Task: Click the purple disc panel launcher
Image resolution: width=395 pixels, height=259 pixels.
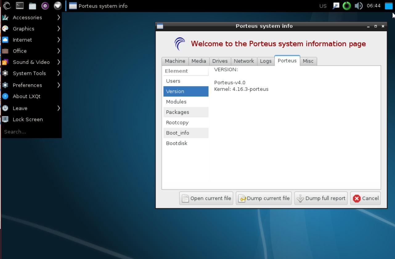Action: tap(45, 6)
